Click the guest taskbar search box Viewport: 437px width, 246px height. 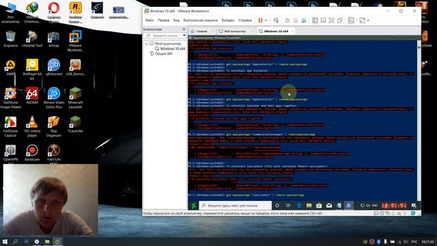tap(235, 206)
